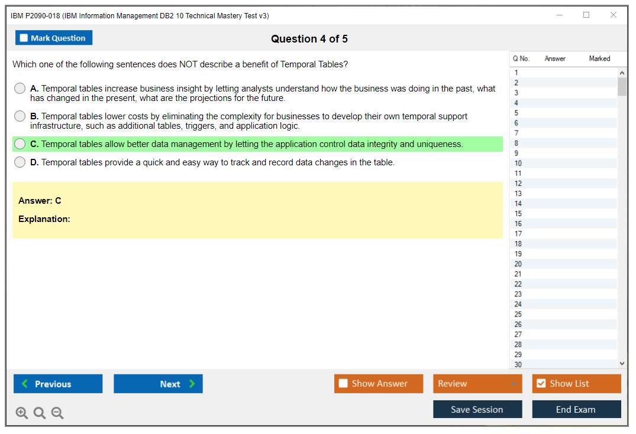Select question 25 in the list
This screenshot has height=434, width=636.
pos(518,314)
